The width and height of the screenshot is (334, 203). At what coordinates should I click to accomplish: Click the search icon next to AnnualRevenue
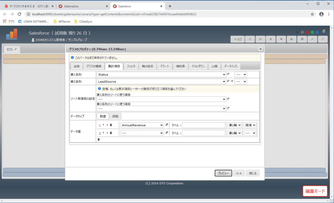[167, 125]
